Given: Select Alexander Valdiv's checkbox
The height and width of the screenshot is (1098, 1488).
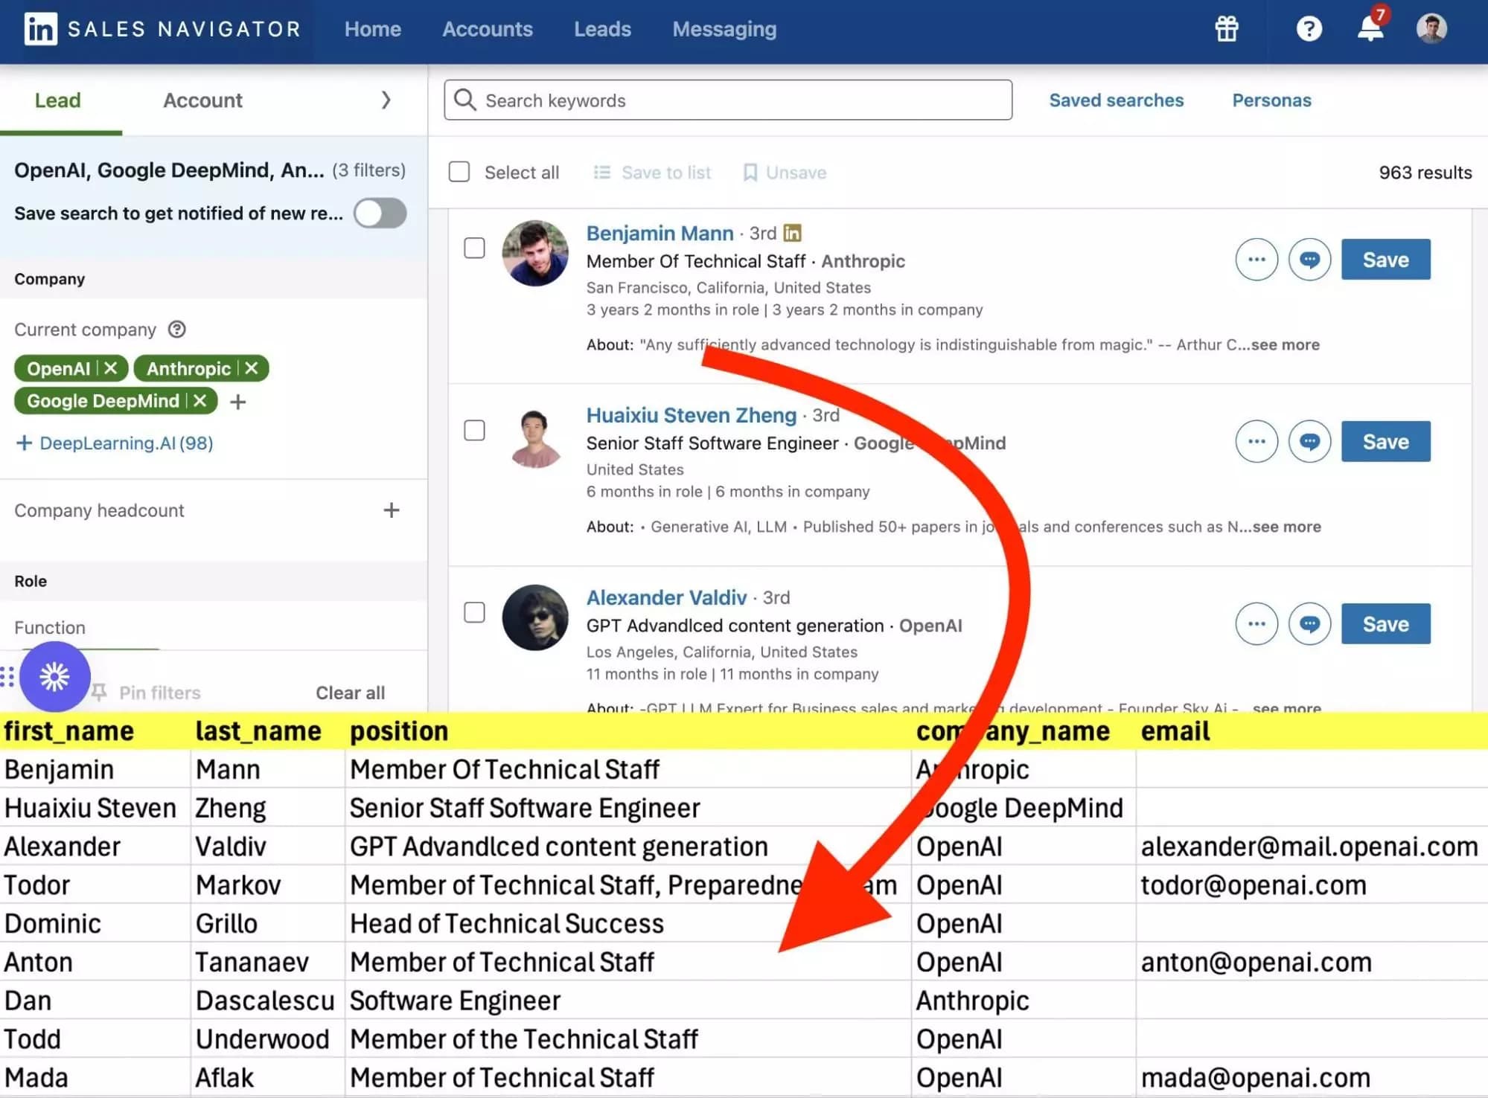Looking at the screenshot, I should [474, 612].
